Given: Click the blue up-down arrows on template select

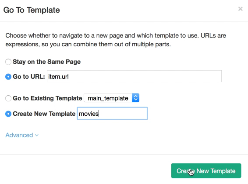Looking at the screenshot, I should click(135, 98).
